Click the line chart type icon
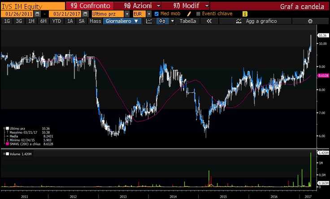Screen dimensions: 330x199 (x=149, y=21)
